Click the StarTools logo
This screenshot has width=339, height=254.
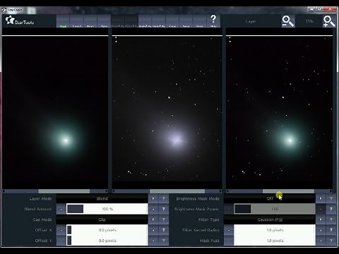point(20,20)
